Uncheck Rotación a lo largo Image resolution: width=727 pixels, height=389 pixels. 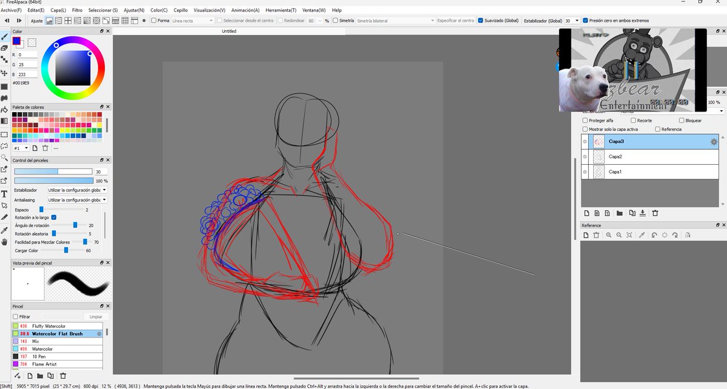pyautogui.click(x=54, y=218)
